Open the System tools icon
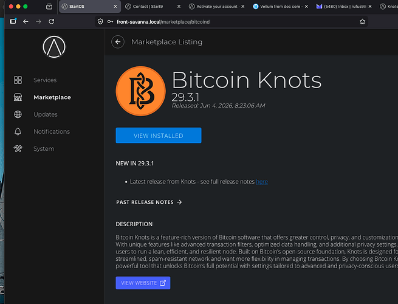This screenshot has width=398, height=304. point(18,148)
